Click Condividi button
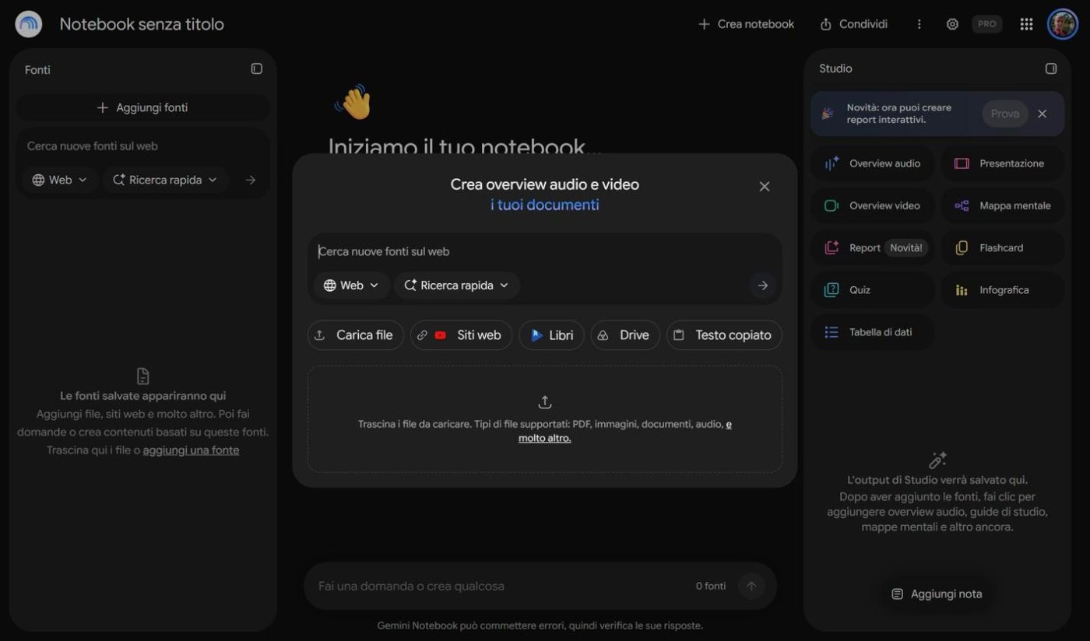The height and width of the screenshot is (641, 1090). [854, 24]
